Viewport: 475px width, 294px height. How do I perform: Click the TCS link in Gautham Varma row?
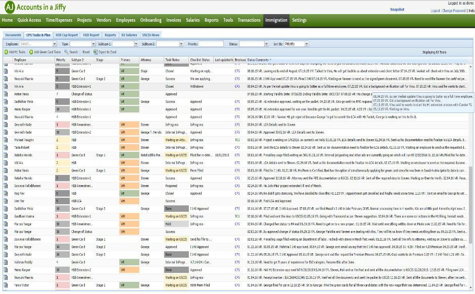point(237,216)
